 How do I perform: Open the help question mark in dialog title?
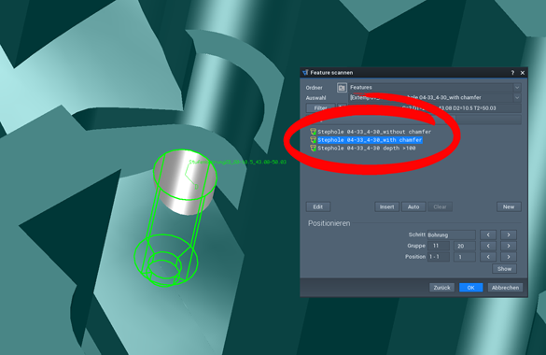pos(512,73)
